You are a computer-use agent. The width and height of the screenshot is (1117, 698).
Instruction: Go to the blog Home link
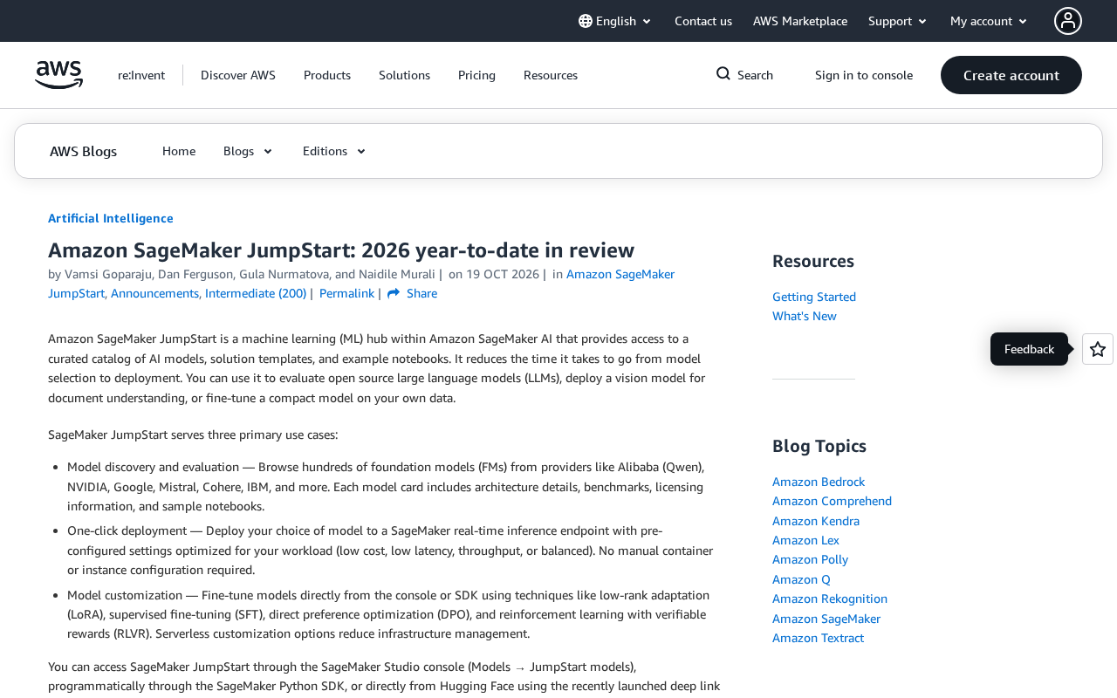tap(179, 151)
